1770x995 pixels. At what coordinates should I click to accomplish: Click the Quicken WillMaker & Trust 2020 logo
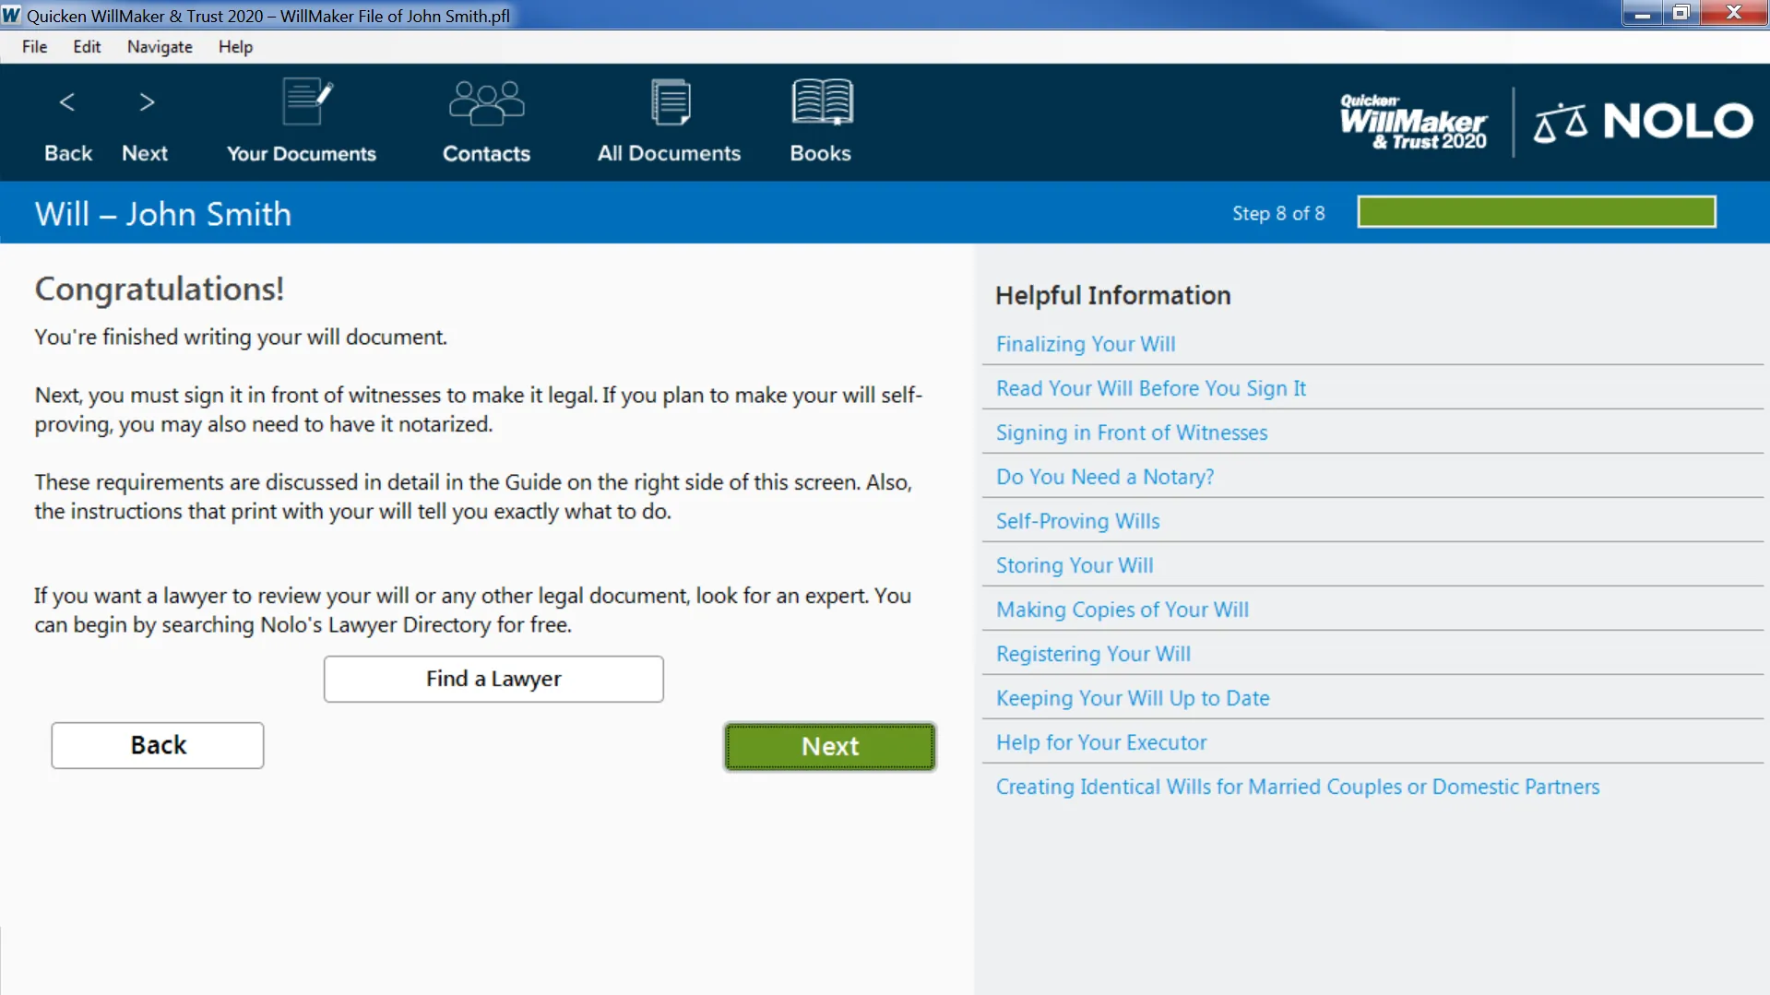point(1413,121)
